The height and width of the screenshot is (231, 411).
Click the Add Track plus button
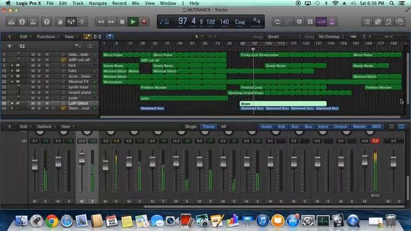pyautogui.click(x=10, y=46)
